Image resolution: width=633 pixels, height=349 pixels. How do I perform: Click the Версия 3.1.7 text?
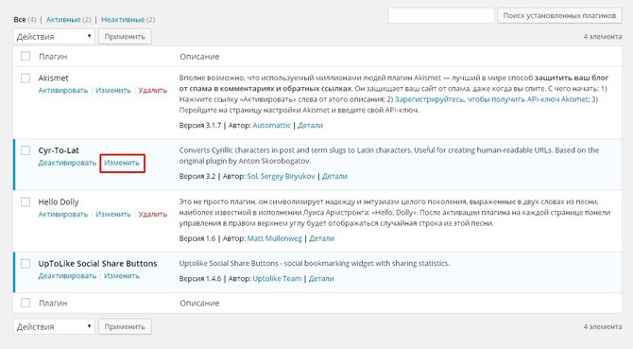click(x=200, y=125)
